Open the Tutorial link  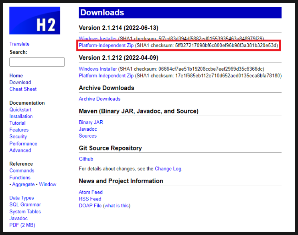18,123
